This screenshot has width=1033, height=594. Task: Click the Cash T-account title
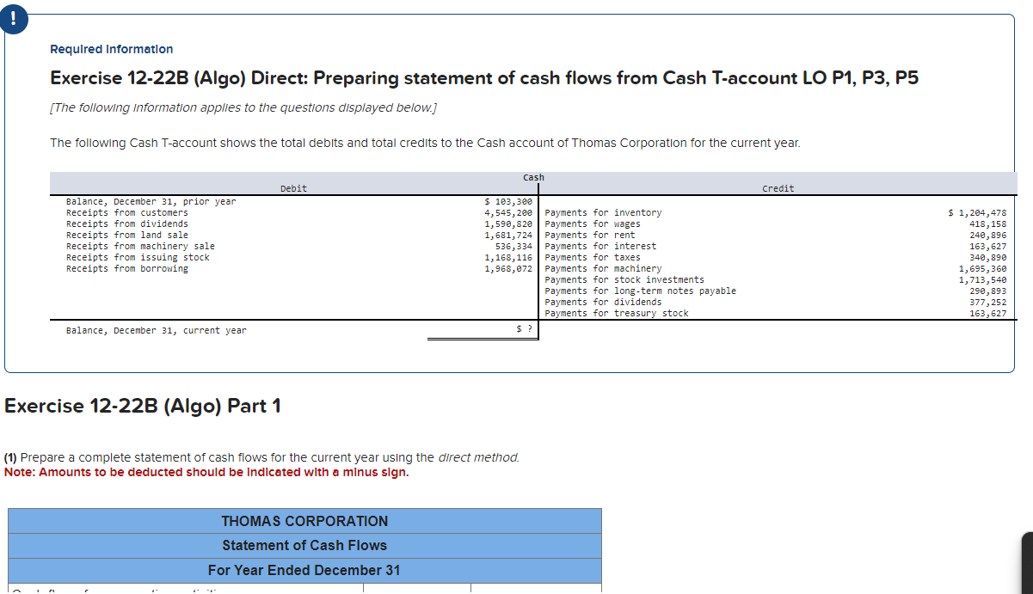pyautogui.click(x=533, y=177)
